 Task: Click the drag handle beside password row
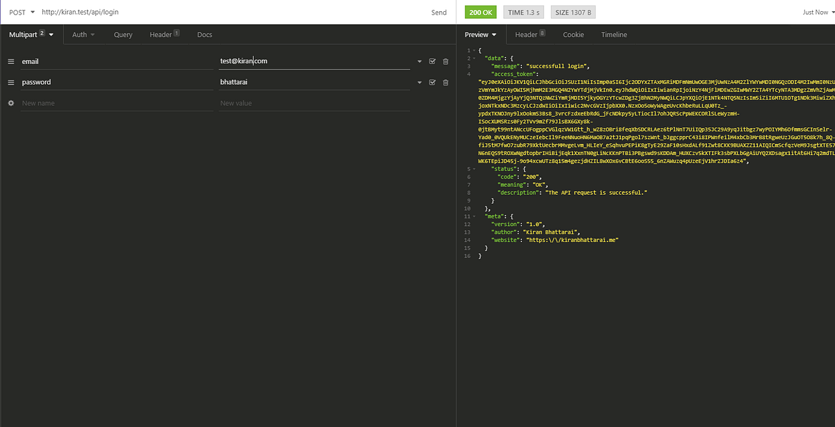coord(11,82)
